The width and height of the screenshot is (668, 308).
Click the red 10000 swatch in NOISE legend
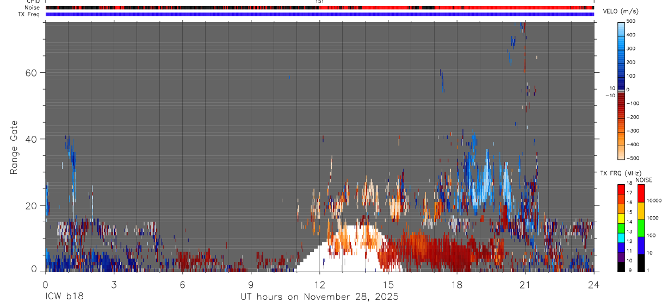click(641, 193)
